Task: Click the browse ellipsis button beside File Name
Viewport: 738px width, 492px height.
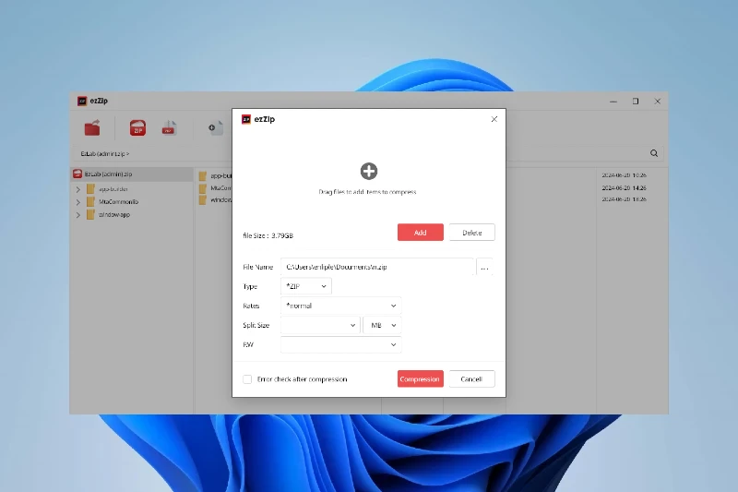Action: pyautogui.click(x=485, y=267)
